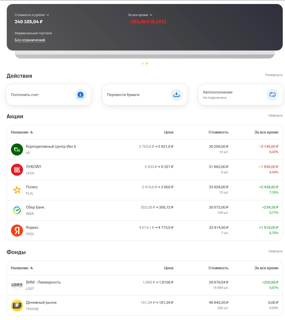285x320 pixels.
Task: Click the portfolio value 240 105,04 ₽
Action: tap(28, 22)
